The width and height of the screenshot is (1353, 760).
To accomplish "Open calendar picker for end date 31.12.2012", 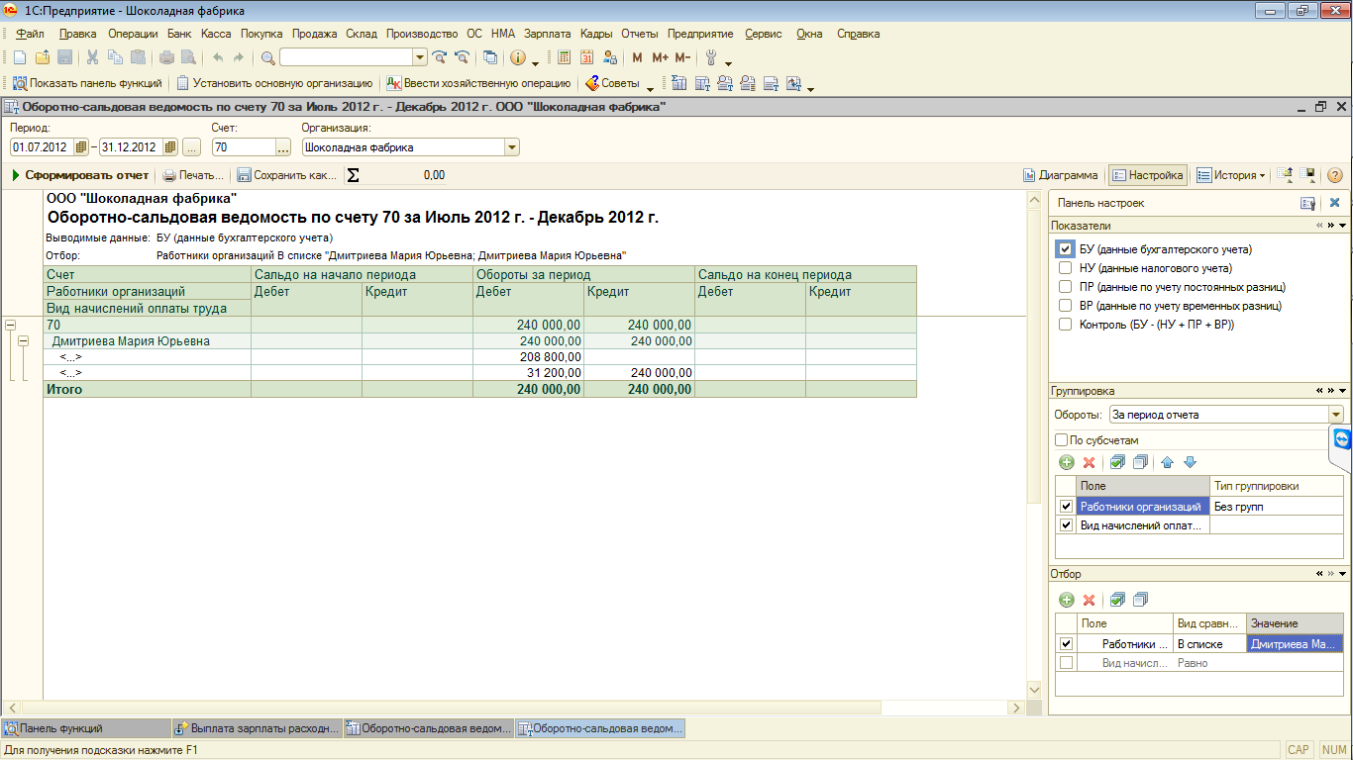I will pyautogui.click(x=170, y=147).
